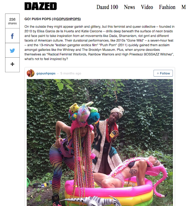This screenshot has height=206, width=186.
Task: Open partially visible menu item after Fashion
Action: coord(183,7)
